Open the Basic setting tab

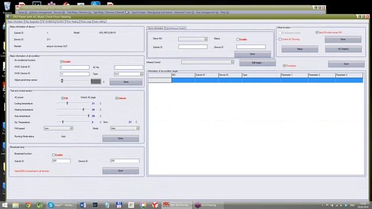point(99,21)
